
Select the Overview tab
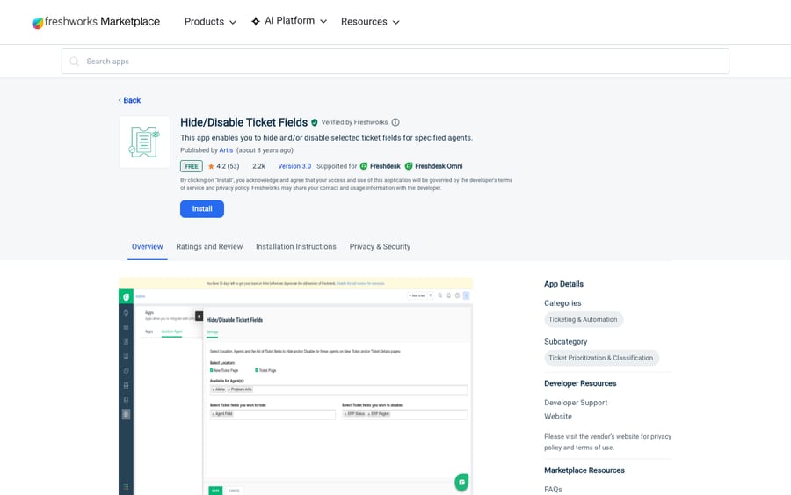[148, 246]
